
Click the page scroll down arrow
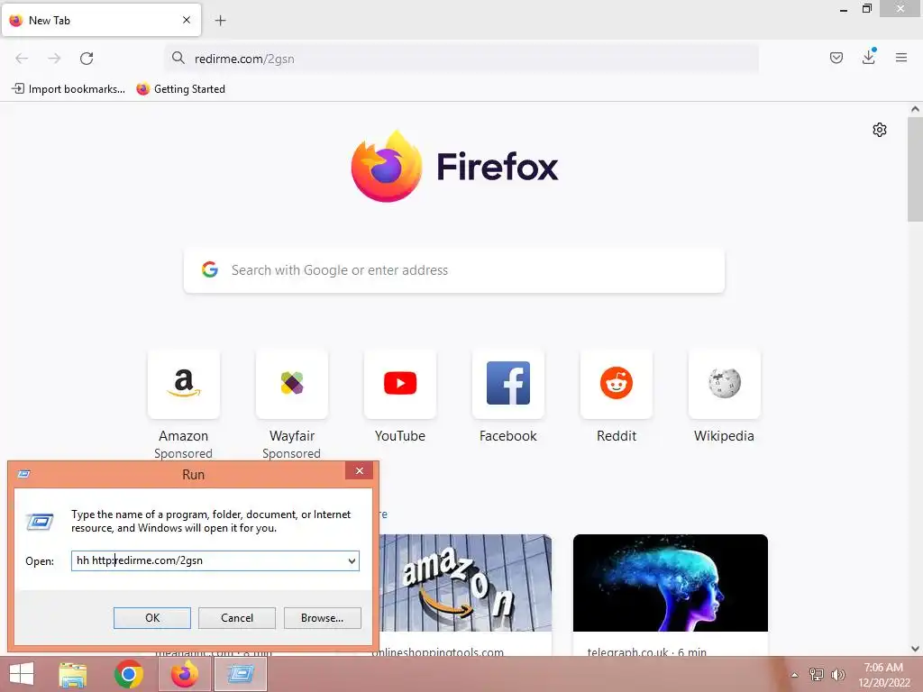pyautogui.click(x=916, y=649)
